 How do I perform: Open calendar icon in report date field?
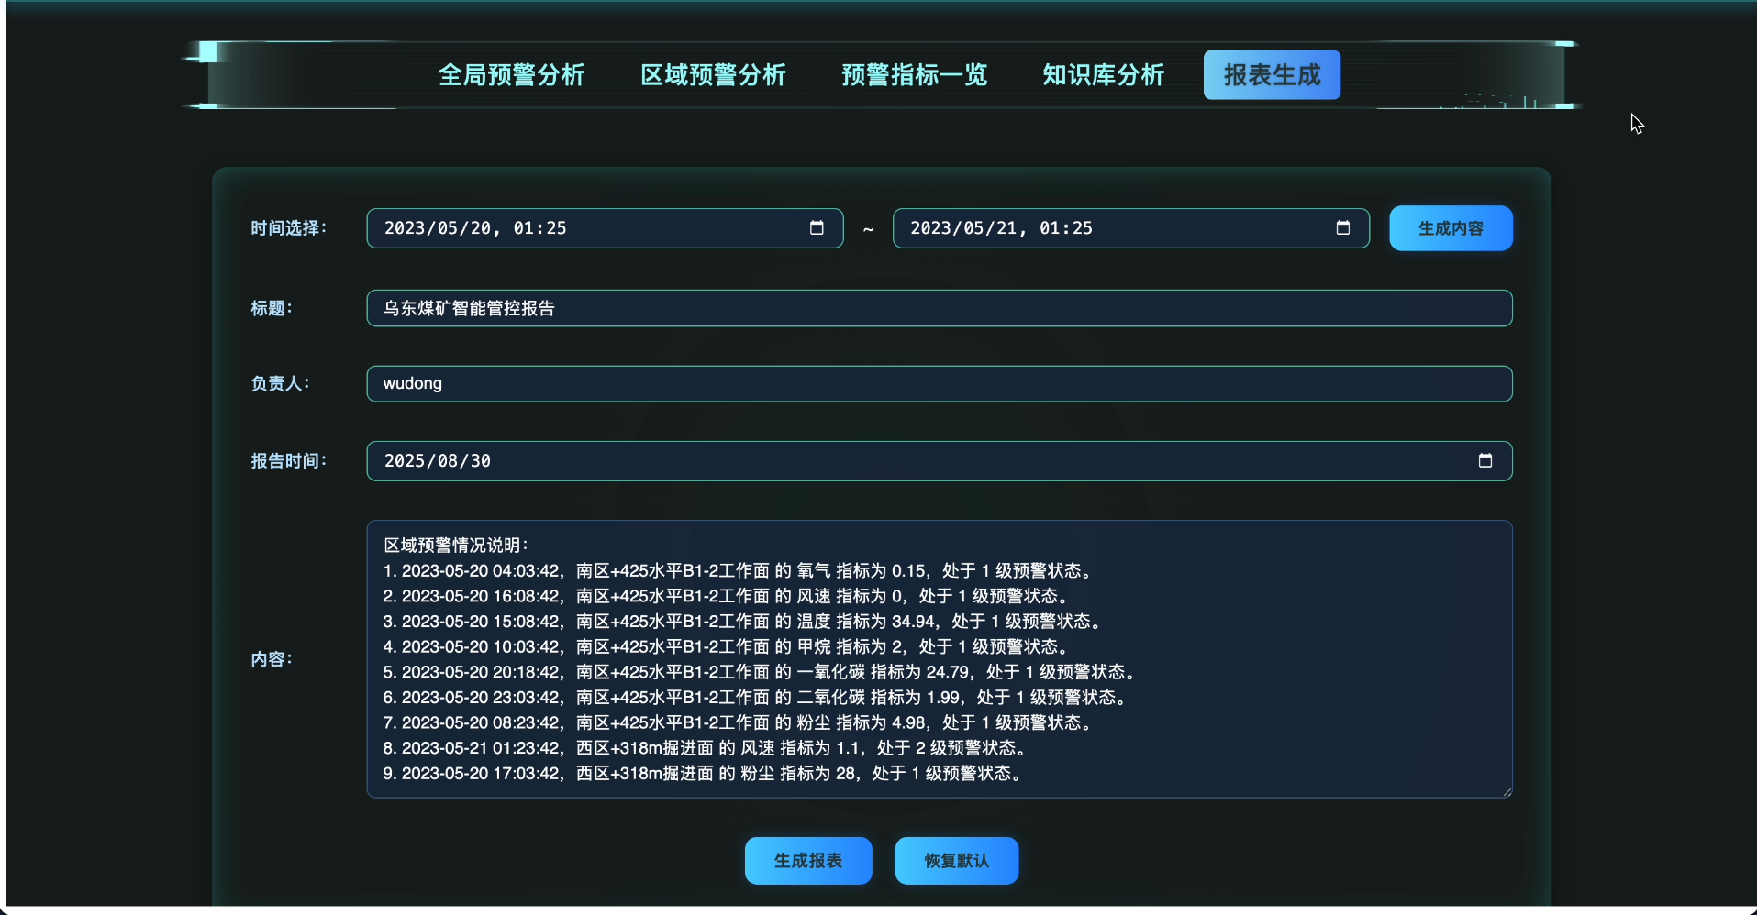1485,460
